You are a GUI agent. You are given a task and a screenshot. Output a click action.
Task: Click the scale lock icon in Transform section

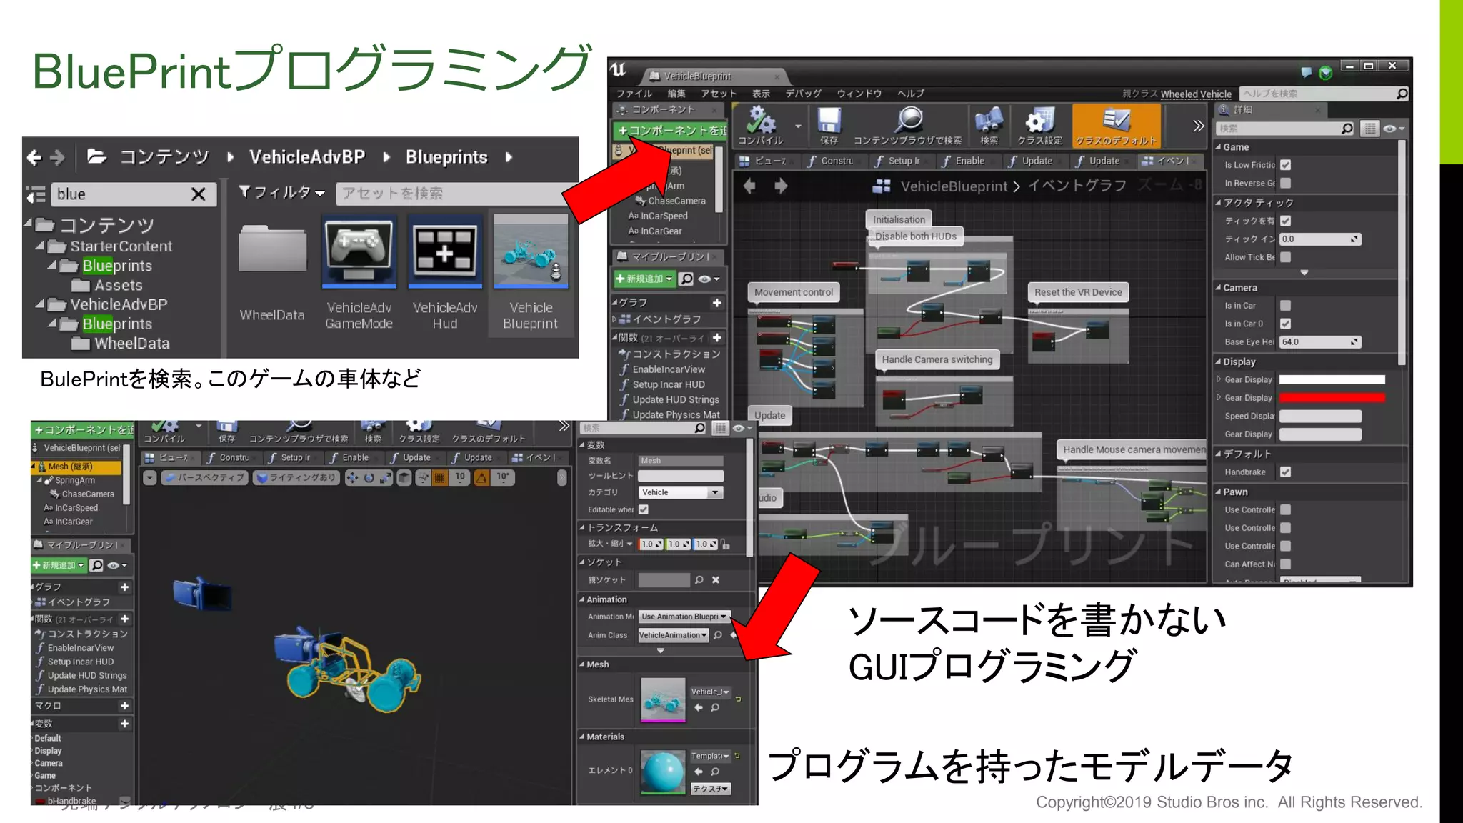tap(726, 544)
